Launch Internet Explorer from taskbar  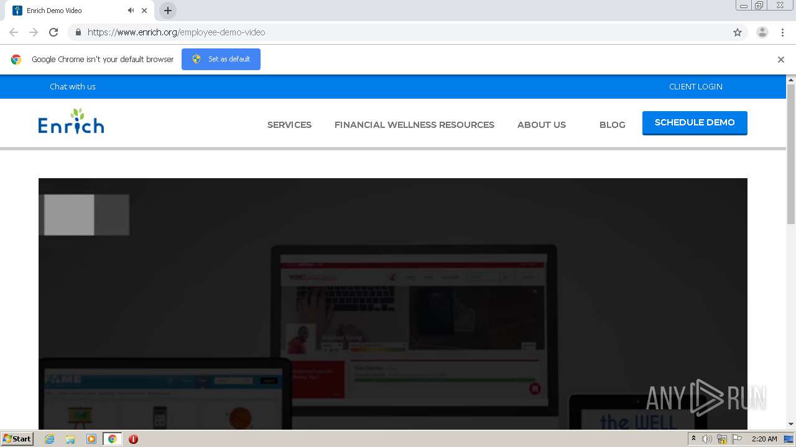pos(49,439)
